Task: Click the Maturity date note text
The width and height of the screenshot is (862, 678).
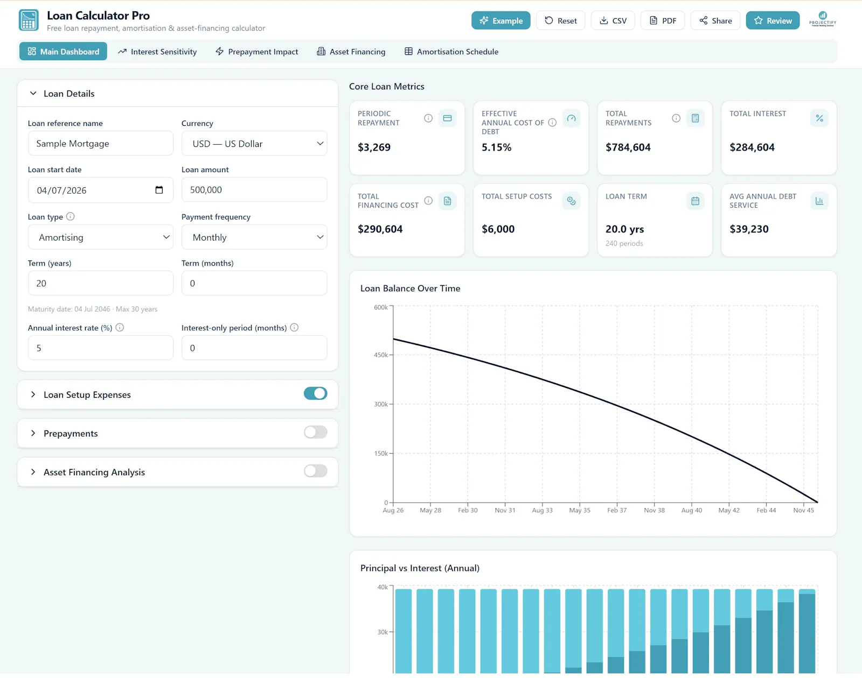Action: [x=93, y=309]
